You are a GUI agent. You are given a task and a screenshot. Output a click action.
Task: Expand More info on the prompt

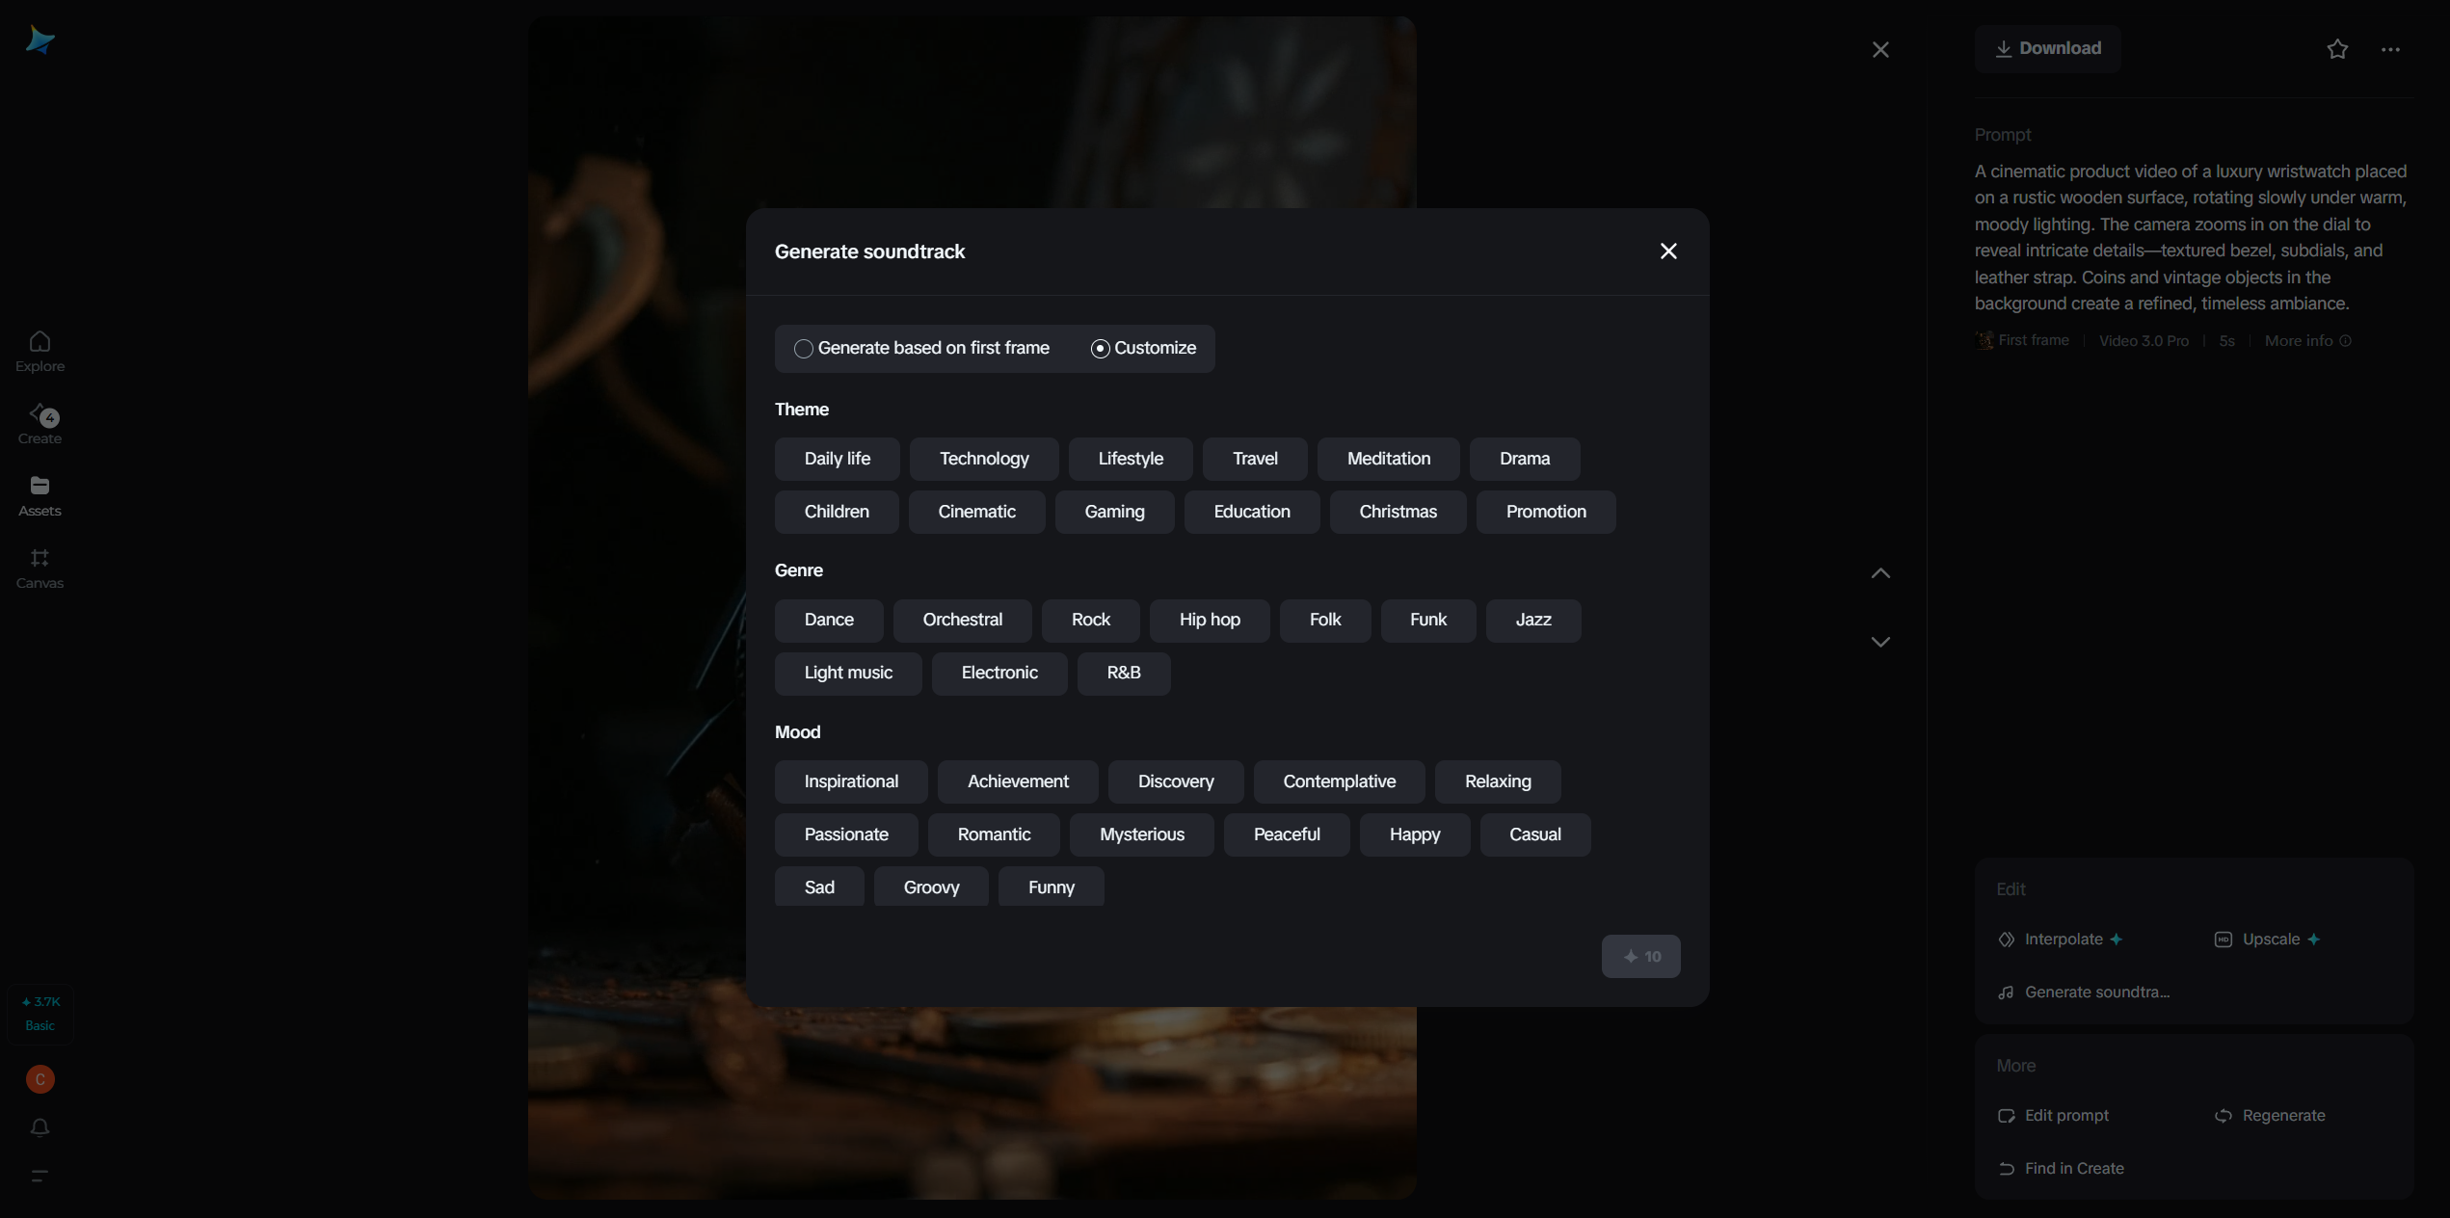pyautogui.click(x=2307, y=341)
